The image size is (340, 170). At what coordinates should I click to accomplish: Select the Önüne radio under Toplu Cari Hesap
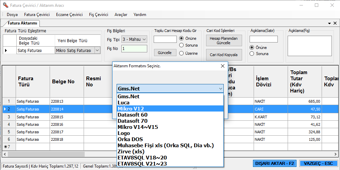click(x=181, y=38)
